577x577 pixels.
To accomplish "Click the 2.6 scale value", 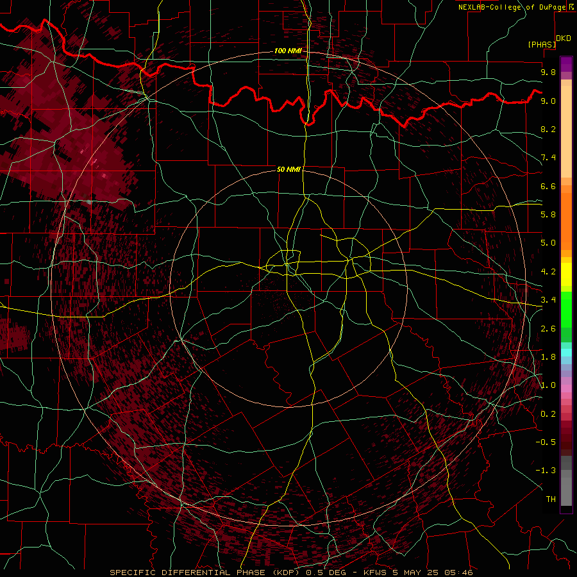I will pyautogui.click(x=548, y=329).
